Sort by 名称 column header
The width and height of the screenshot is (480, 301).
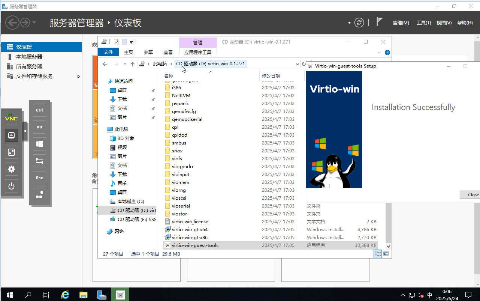pyautogui.click(x=169, y=76)
